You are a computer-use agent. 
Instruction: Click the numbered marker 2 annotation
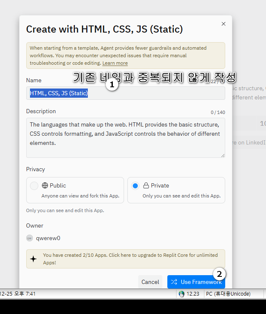(219, 274)
